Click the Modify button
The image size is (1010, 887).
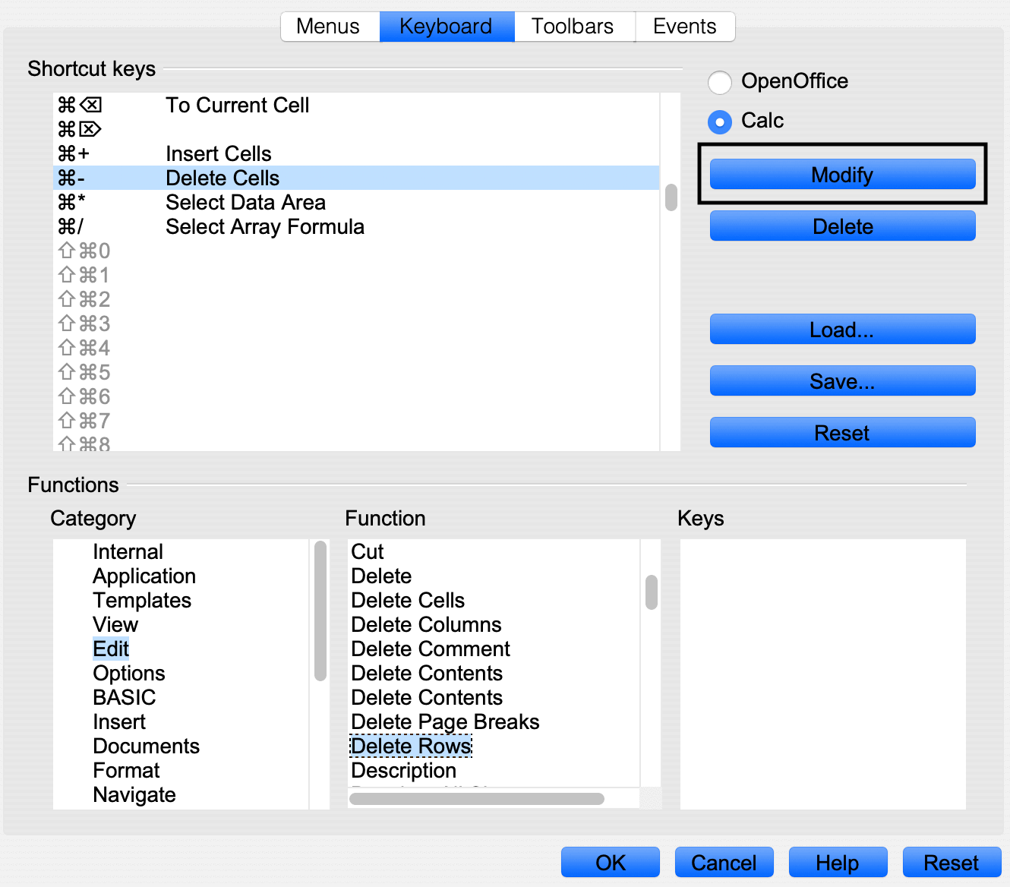point(842,175)
